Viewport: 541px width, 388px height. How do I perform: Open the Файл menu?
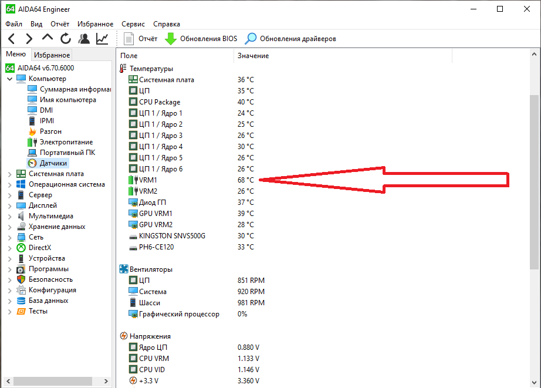pos(14,24)
